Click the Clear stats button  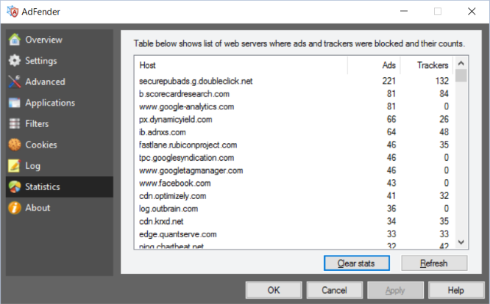pos(357,263)
